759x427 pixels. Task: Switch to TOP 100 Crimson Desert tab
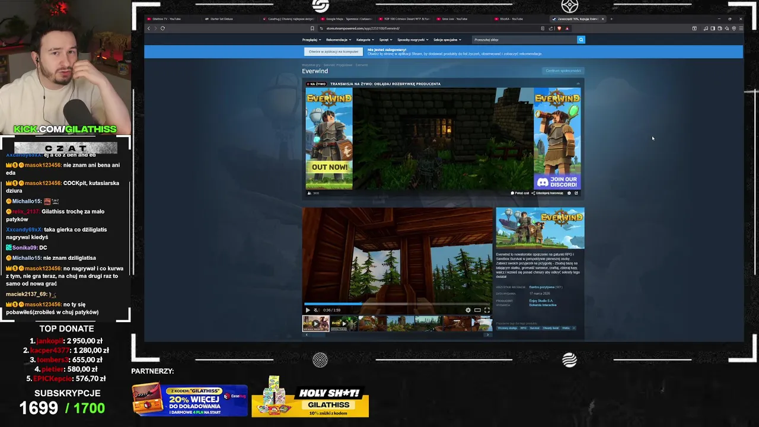click(405, 19)
